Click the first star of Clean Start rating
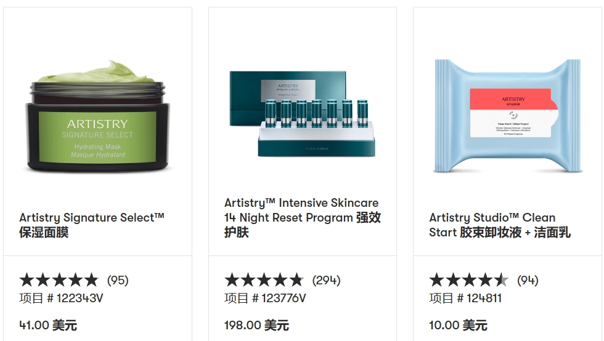 [437, 280]
